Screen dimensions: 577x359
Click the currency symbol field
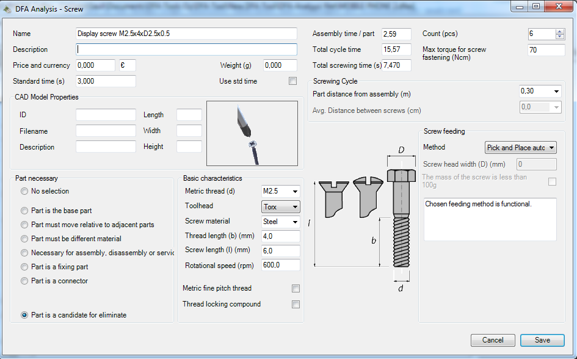click(128, 65)
